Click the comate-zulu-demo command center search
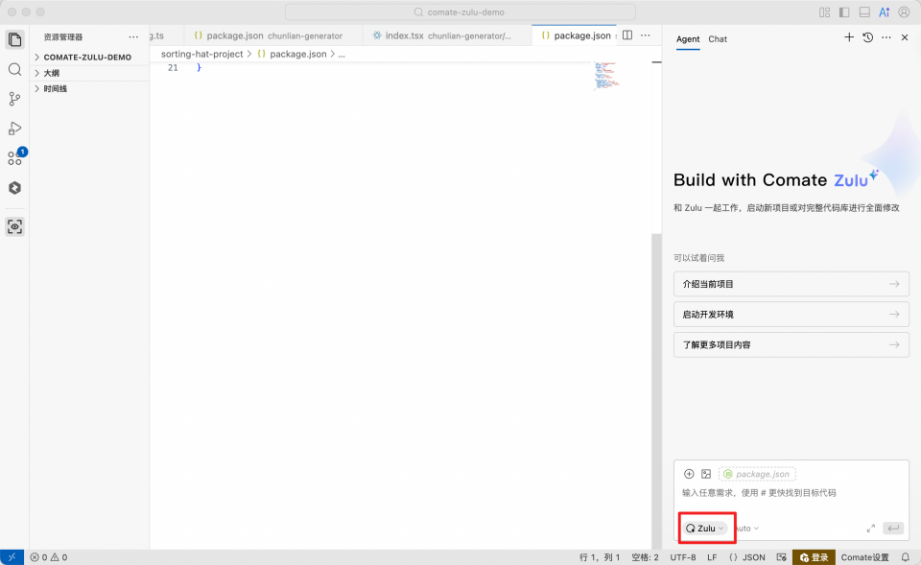Image resolution: width=921 pixels, height=565 pixels. [460, 12]
